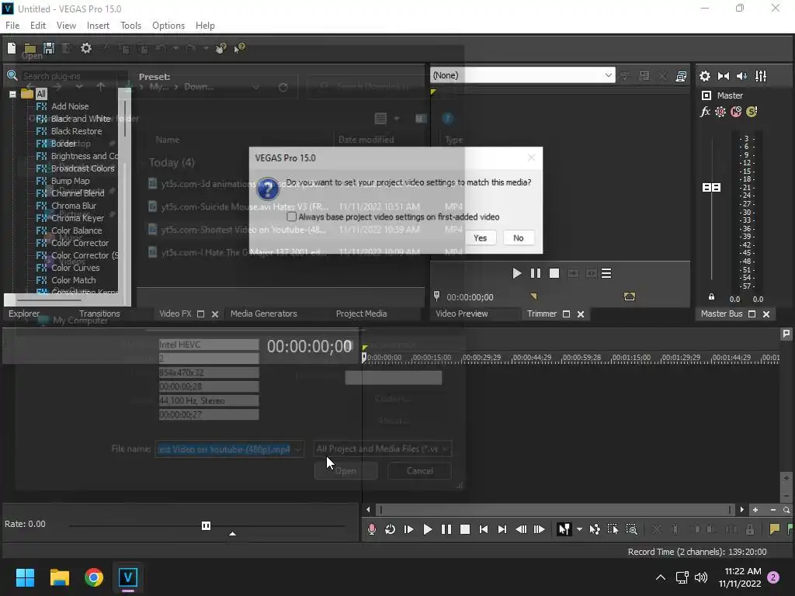
Task: Open Master FX button
Action: [x=705, y=112]
